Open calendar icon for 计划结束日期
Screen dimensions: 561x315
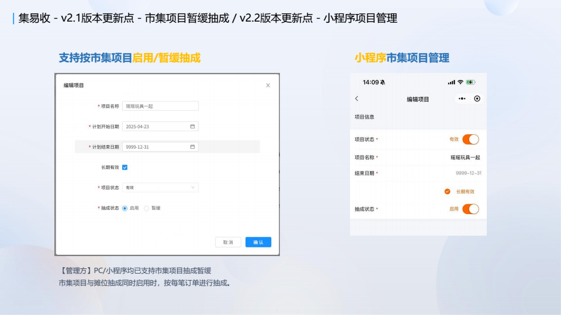[192, 147]
